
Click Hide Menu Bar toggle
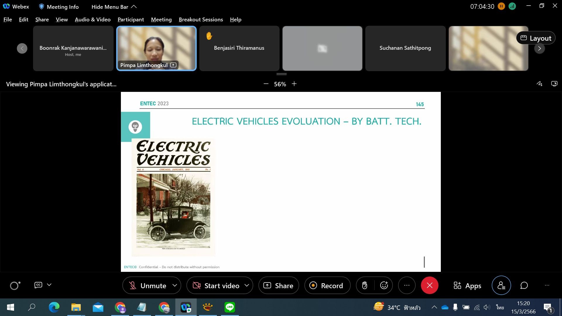tap(114, 7)
